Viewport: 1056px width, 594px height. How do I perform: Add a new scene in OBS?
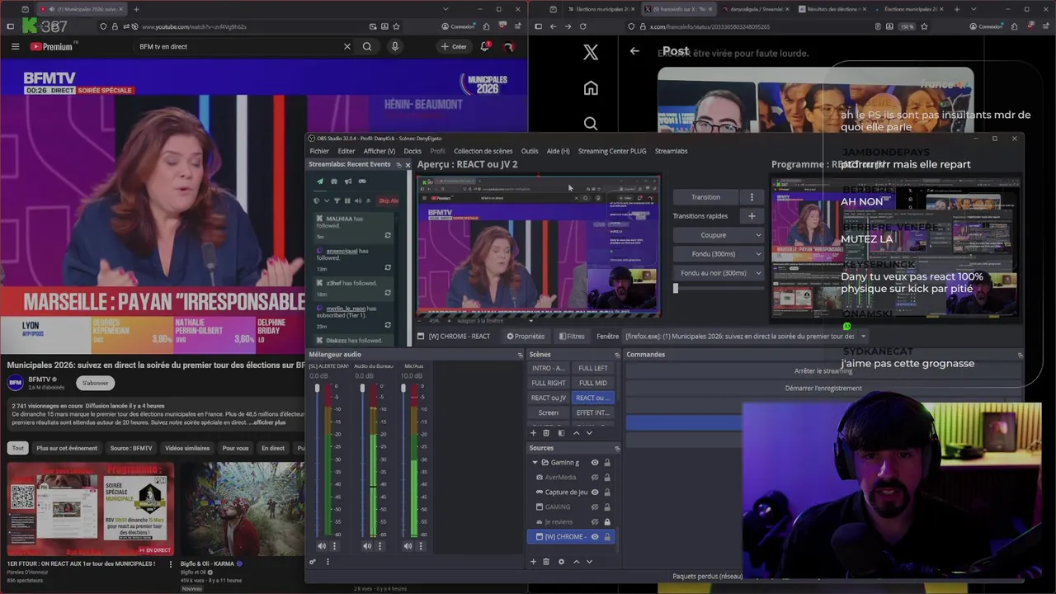pyautogui.click(x=533, y=433)
